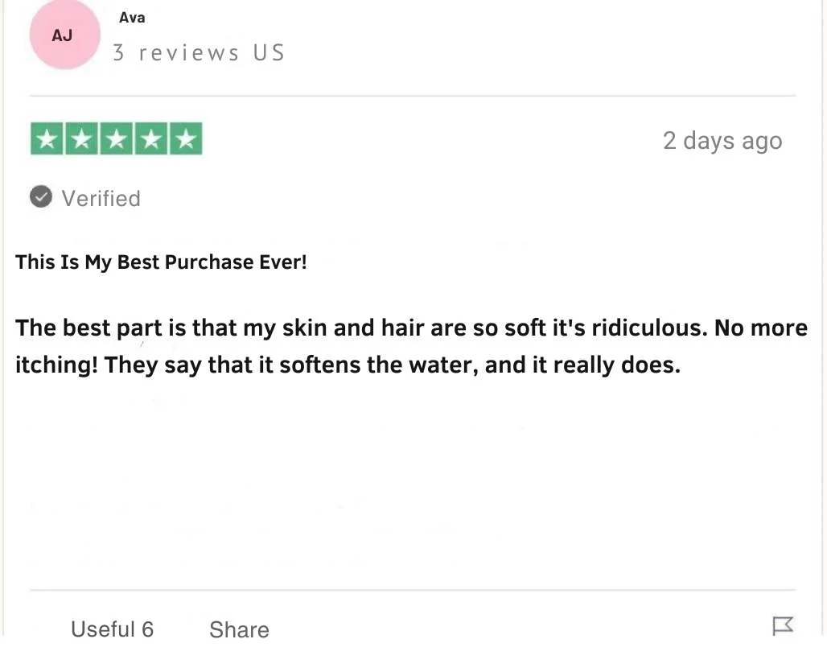Screen dimensions: 827x668
Task: Open reviewer name Ava
Action: [x=132, y=18]
